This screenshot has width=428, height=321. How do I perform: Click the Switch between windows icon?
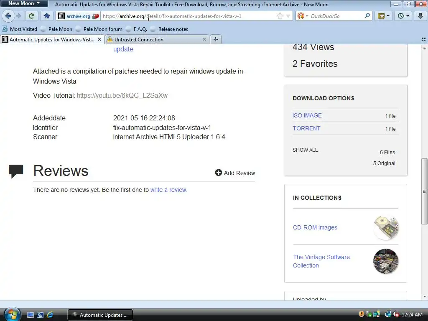pyautogui.click(x=40, y=315)
